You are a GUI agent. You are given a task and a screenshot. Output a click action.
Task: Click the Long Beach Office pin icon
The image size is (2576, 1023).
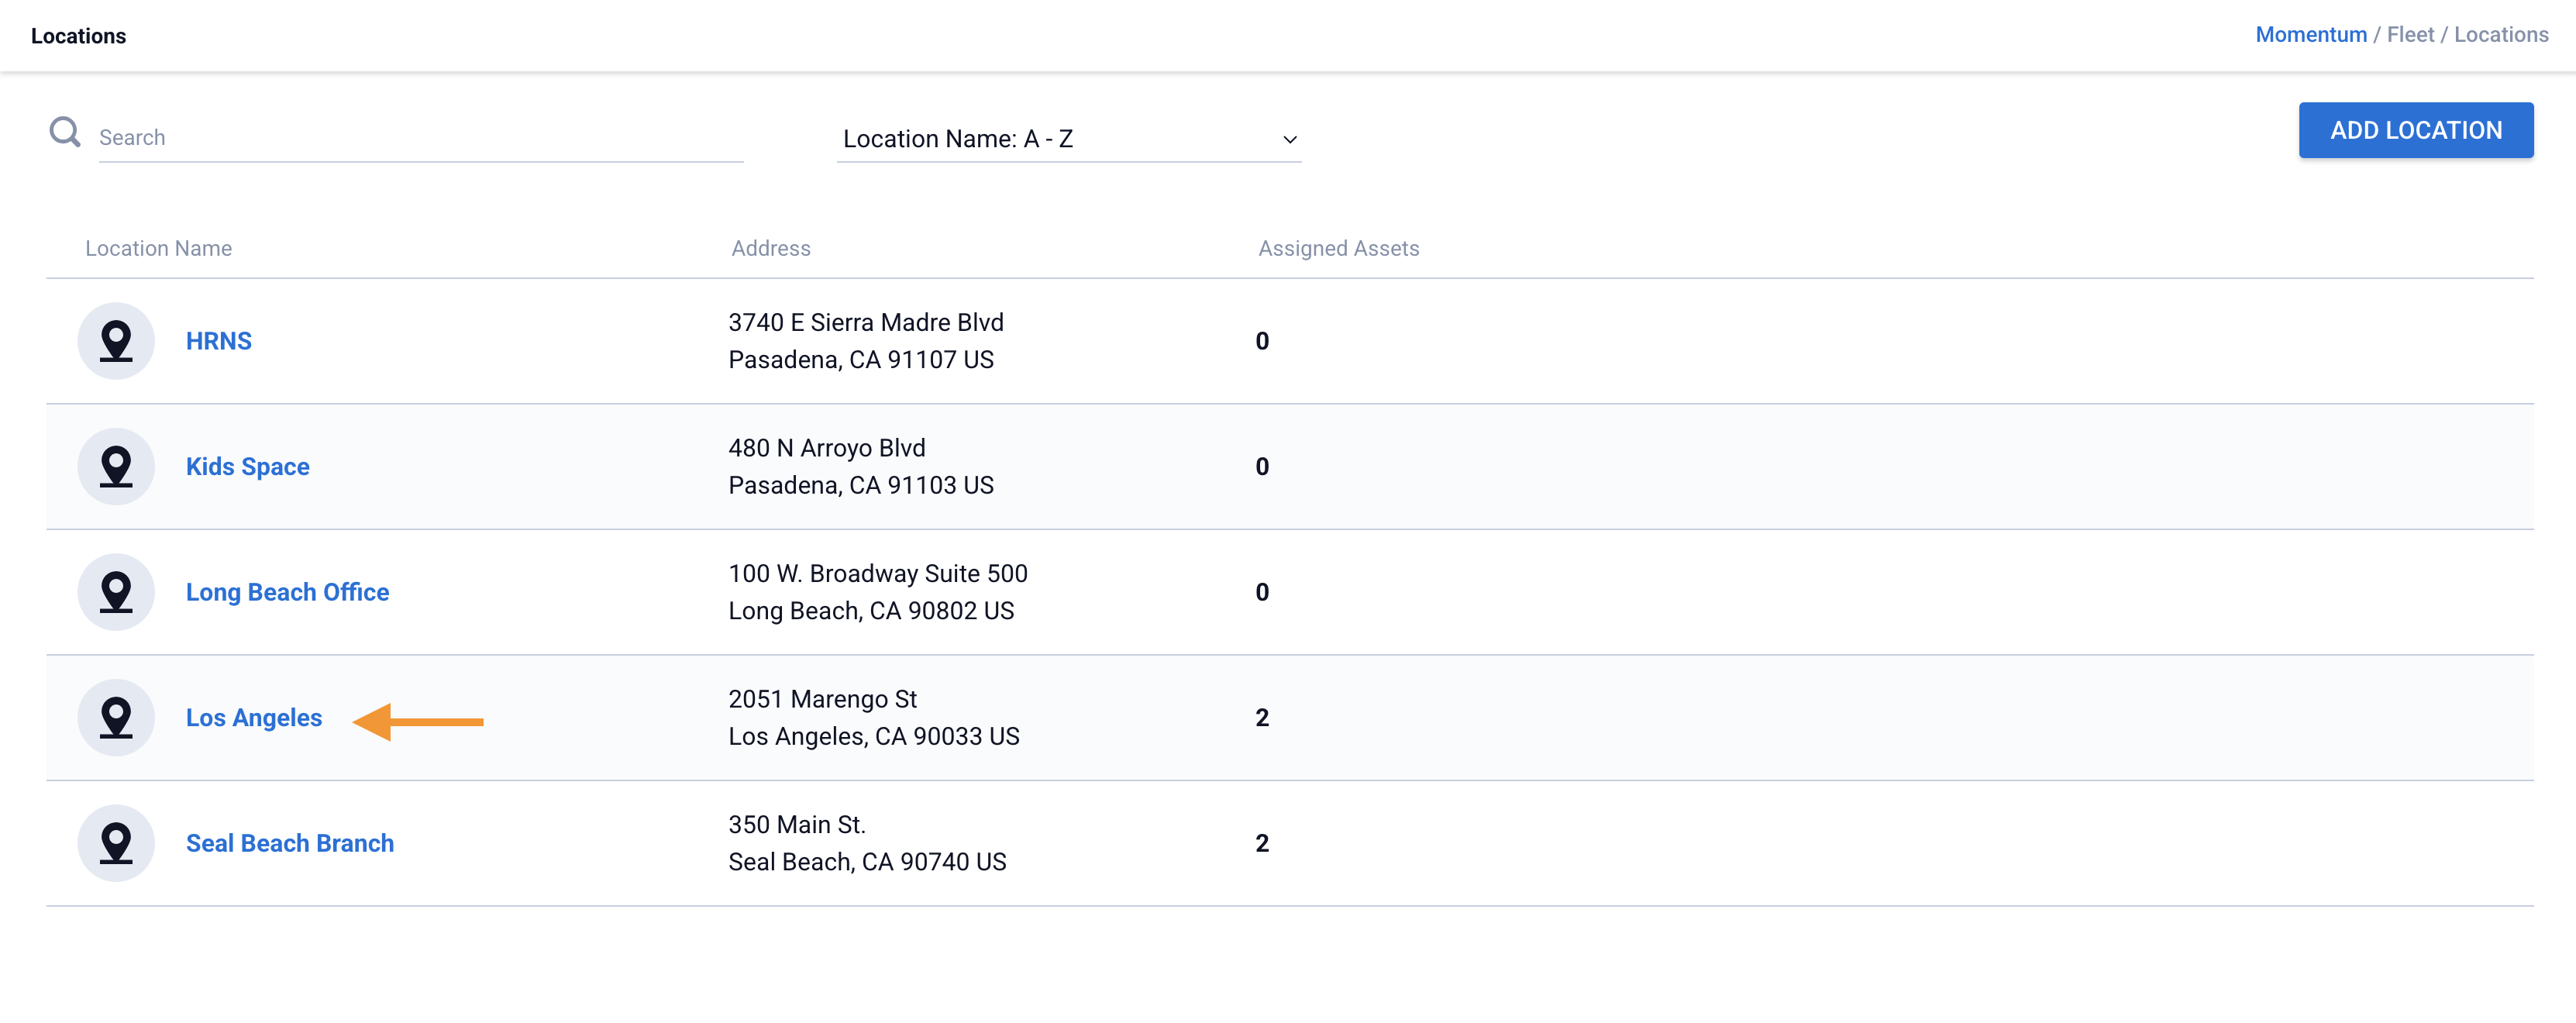point(116,592)
